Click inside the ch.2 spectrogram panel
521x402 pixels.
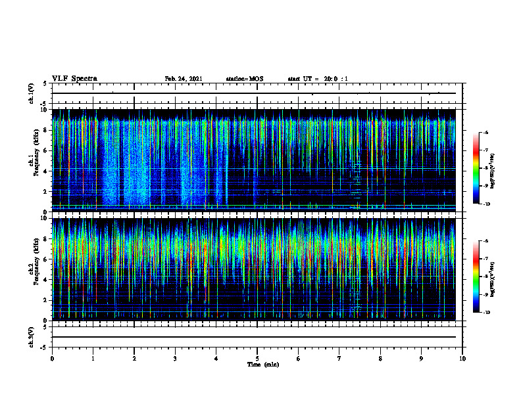(x=254, y=269)
